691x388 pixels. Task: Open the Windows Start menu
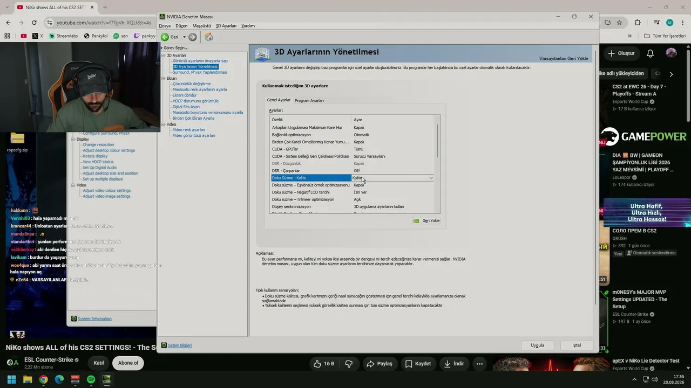[x=11, y=379]
